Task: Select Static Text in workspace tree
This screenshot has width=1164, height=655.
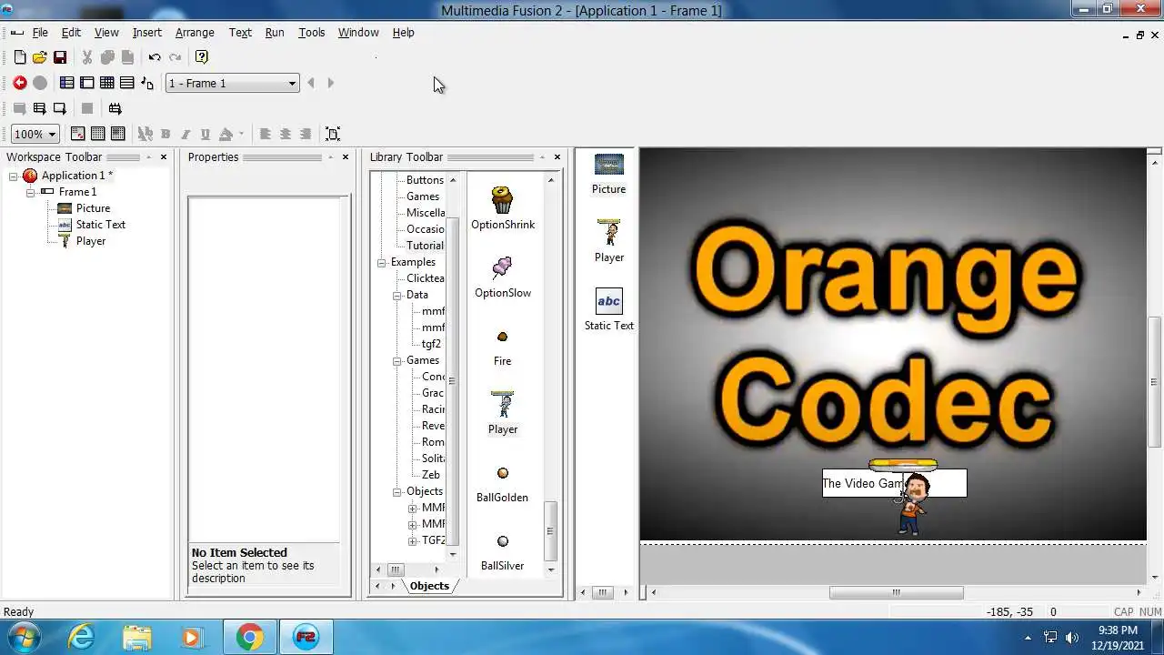Action: [100, 225]
